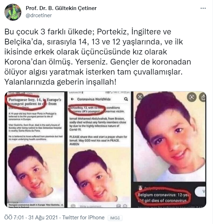Tap the lens search icon on right panel

click(192, 97)
